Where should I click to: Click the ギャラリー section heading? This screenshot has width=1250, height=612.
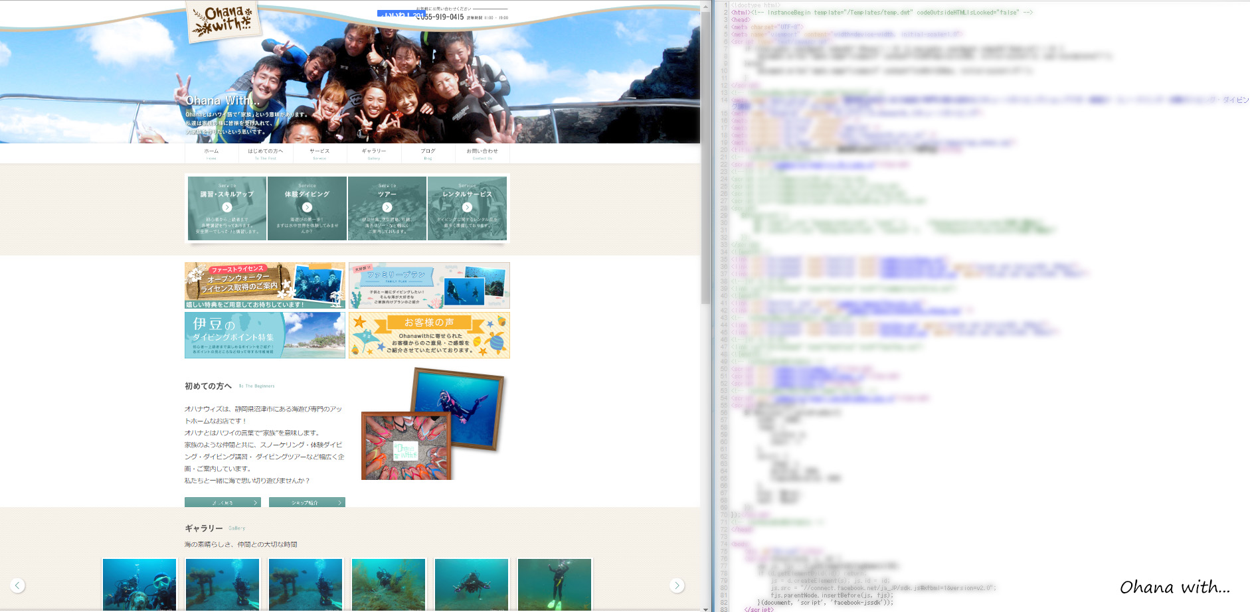click(203, 528)
